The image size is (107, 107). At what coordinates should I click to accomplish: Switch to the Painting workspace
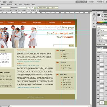coord(100,2)
